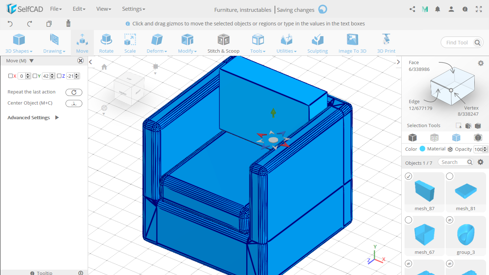
Task: Open the MyMiniFactory M icon
Action: (x=425, y=9)
